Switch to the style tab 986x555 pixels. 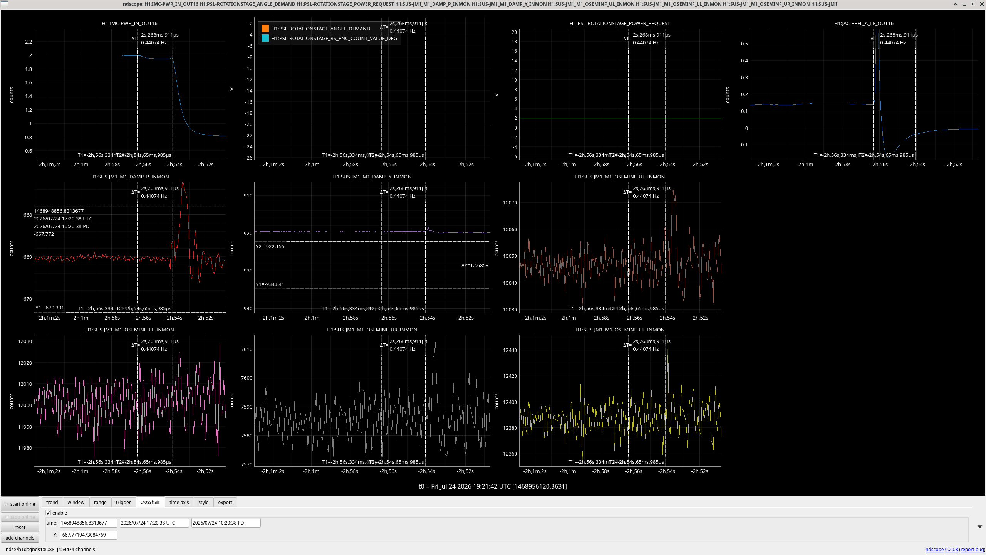(203, 502)
